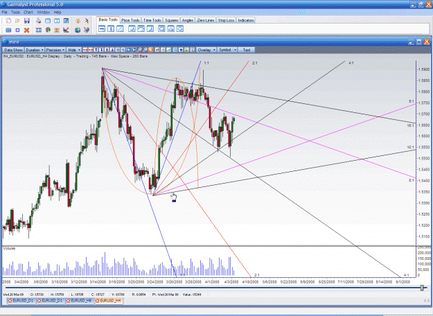Switch to the EURUSD_H8 chart tab
433x316 pixels.
[x=81, y=301]
